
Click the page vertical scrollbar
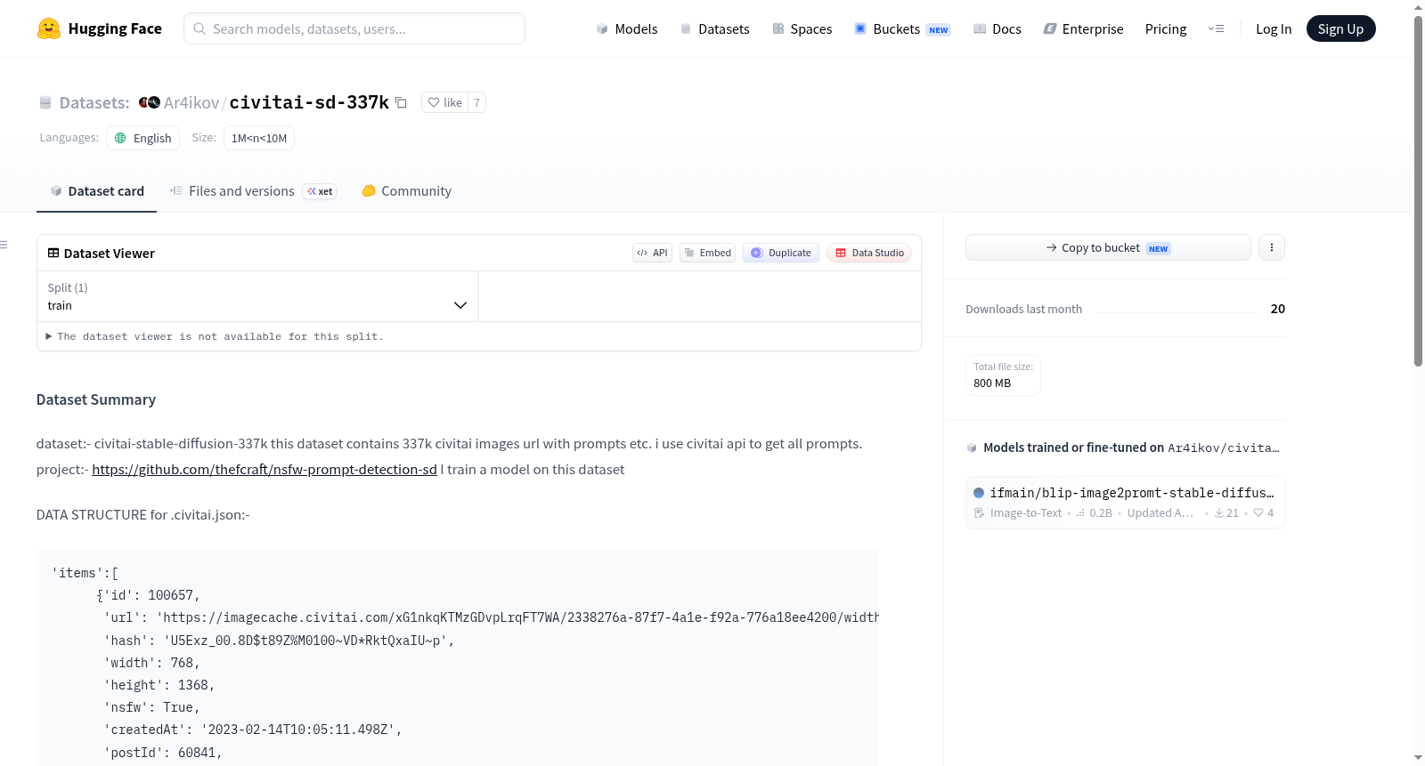click(1418, 191)
